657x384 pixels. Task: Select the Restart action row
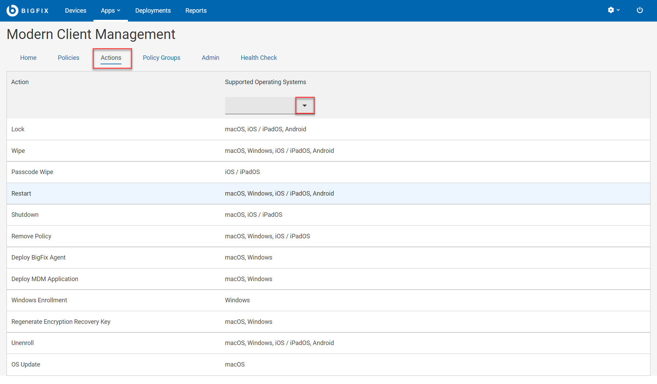(21, 194)
